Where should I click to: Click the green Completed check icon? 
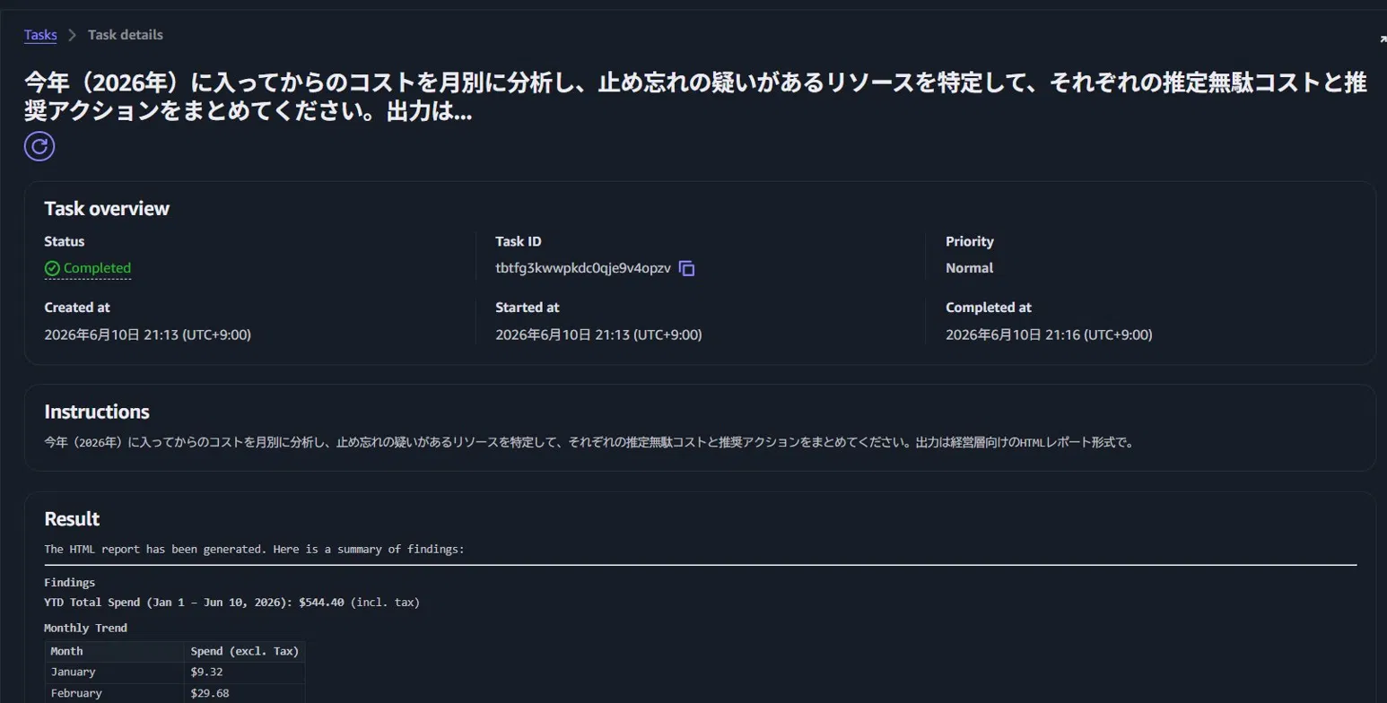(x=52, y=268)
